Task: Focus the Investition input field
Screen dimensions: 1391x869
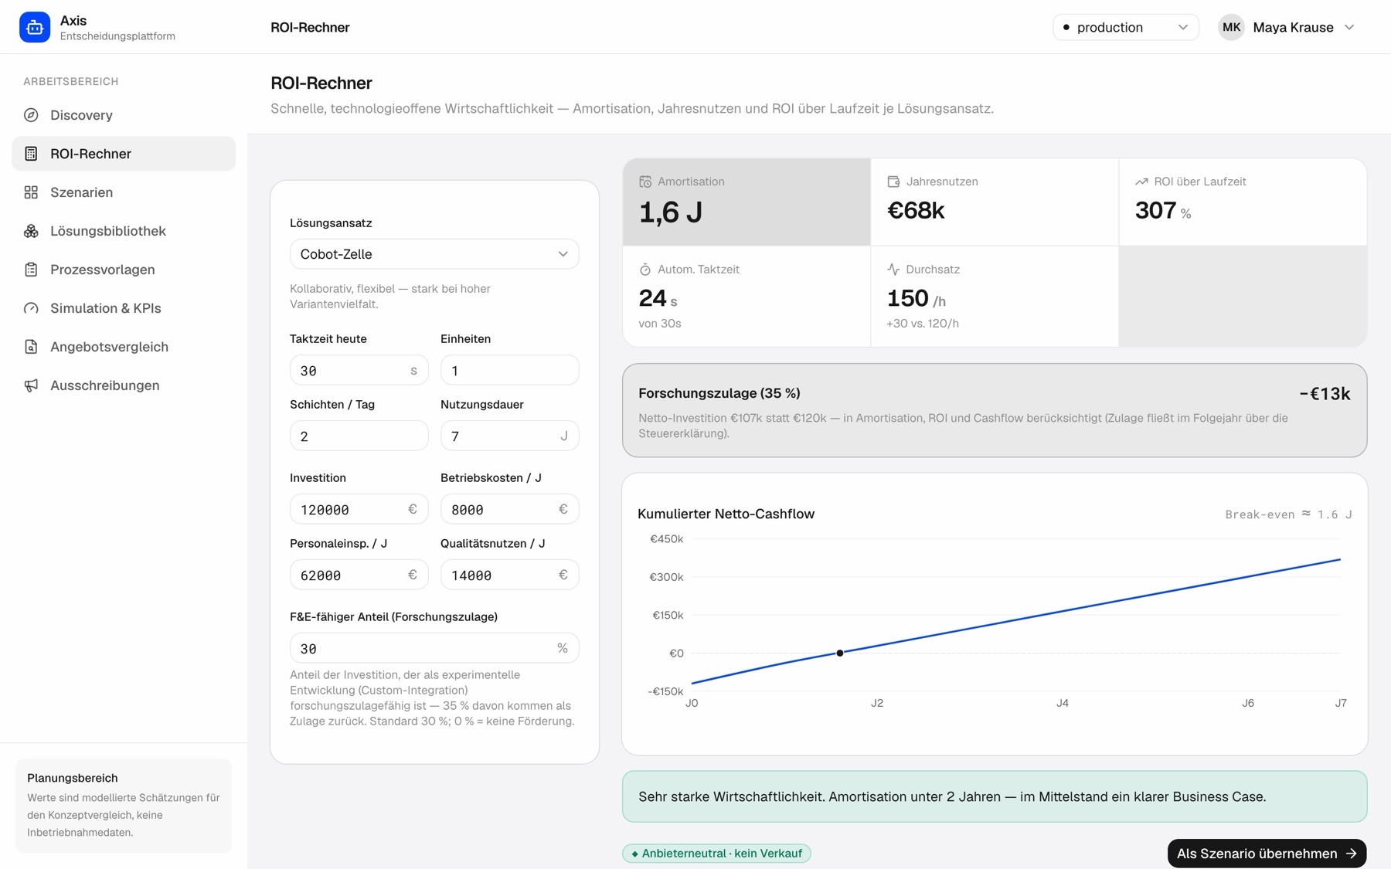Action: (359, 509)
